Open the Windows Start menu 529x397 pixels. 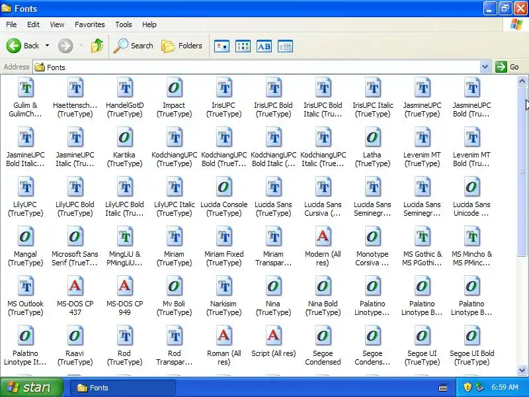click(x=31, y=387)
